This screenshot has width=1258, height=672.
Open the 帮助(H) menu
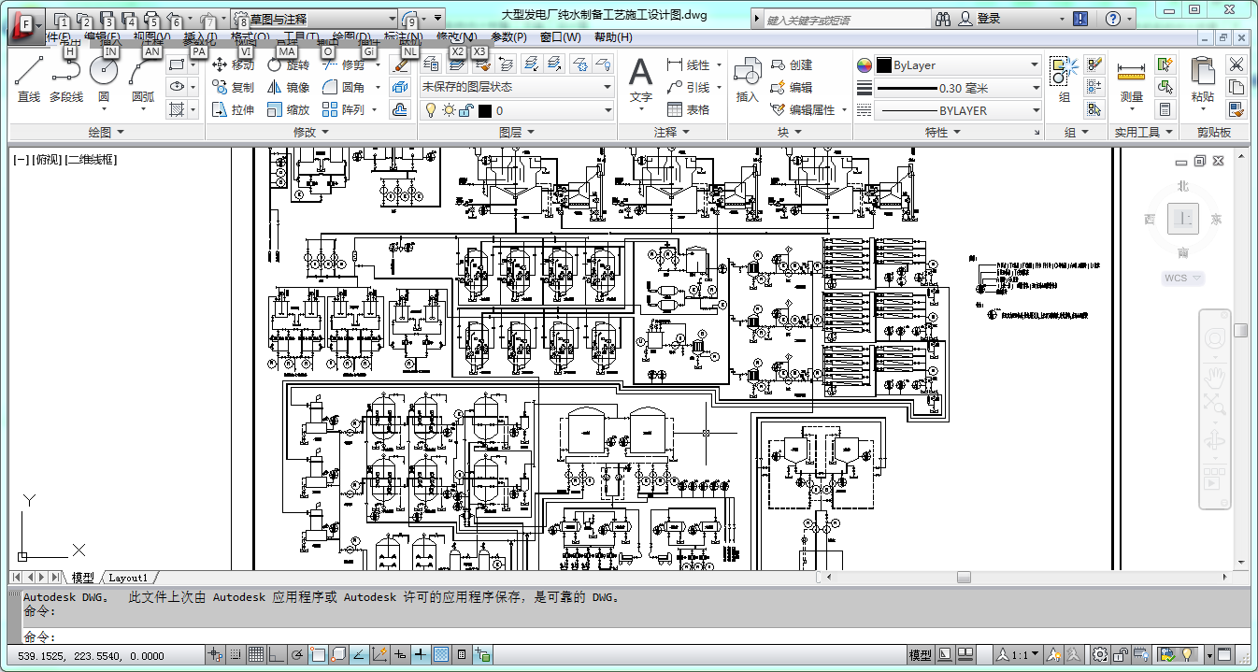tap(613, 37)
